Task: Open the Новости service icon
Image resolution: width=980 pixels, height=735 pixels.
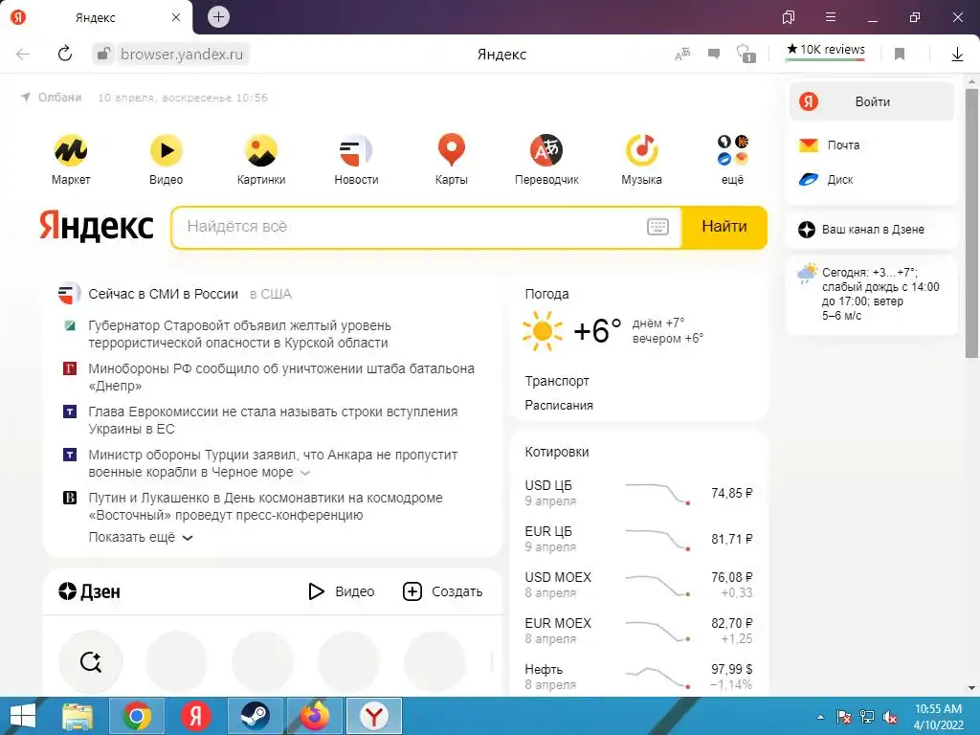Action: pos(356,150)
